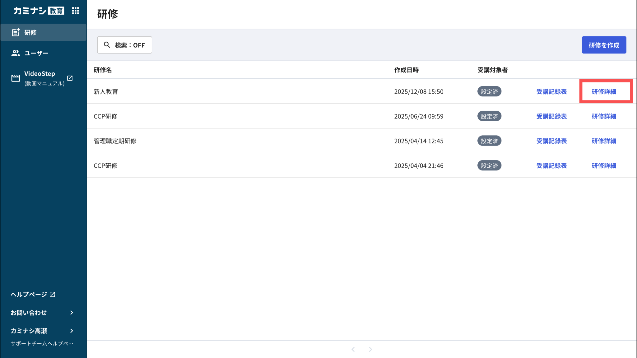Click 設定済 badge for 新人教育
Image resolution: width=637 pixels, height=358 pixels.
coord(489,91)
